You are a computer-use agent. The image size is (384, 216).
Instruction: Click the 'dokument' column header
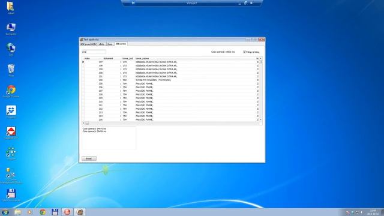(112, 59)
